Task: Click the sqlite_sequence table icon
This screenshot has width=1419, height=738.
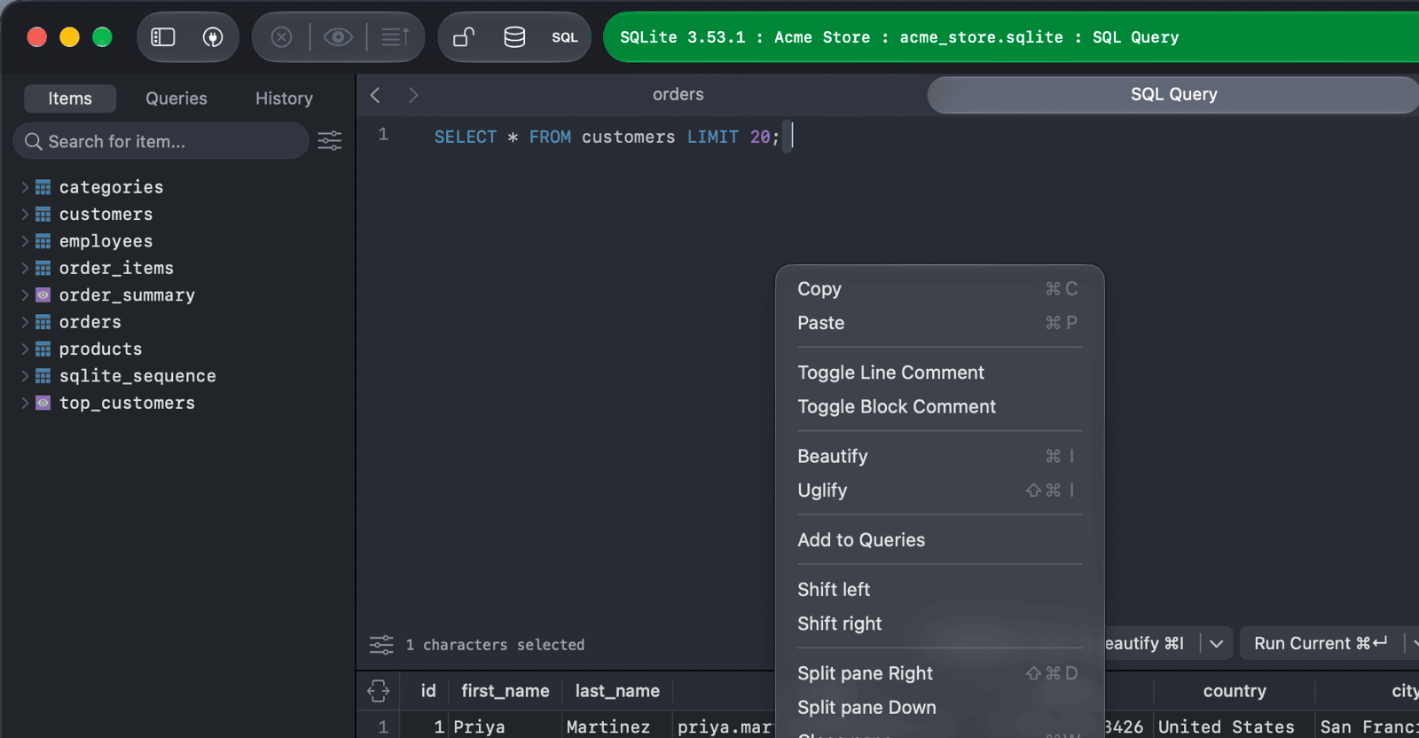Action: tap(43, 376)
